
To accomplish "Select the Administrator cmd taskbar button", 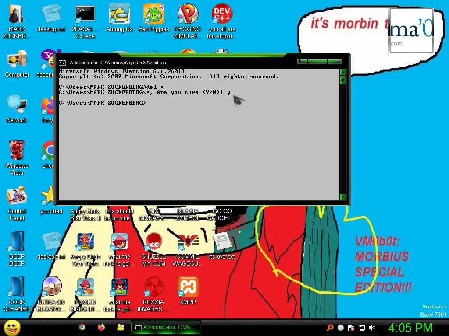I will 165,327.
